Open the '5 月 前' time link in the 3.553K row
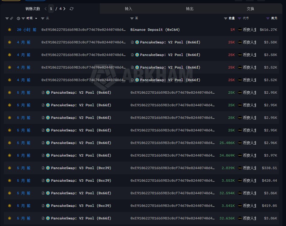The image size is (286, 226). coord(24,181)
